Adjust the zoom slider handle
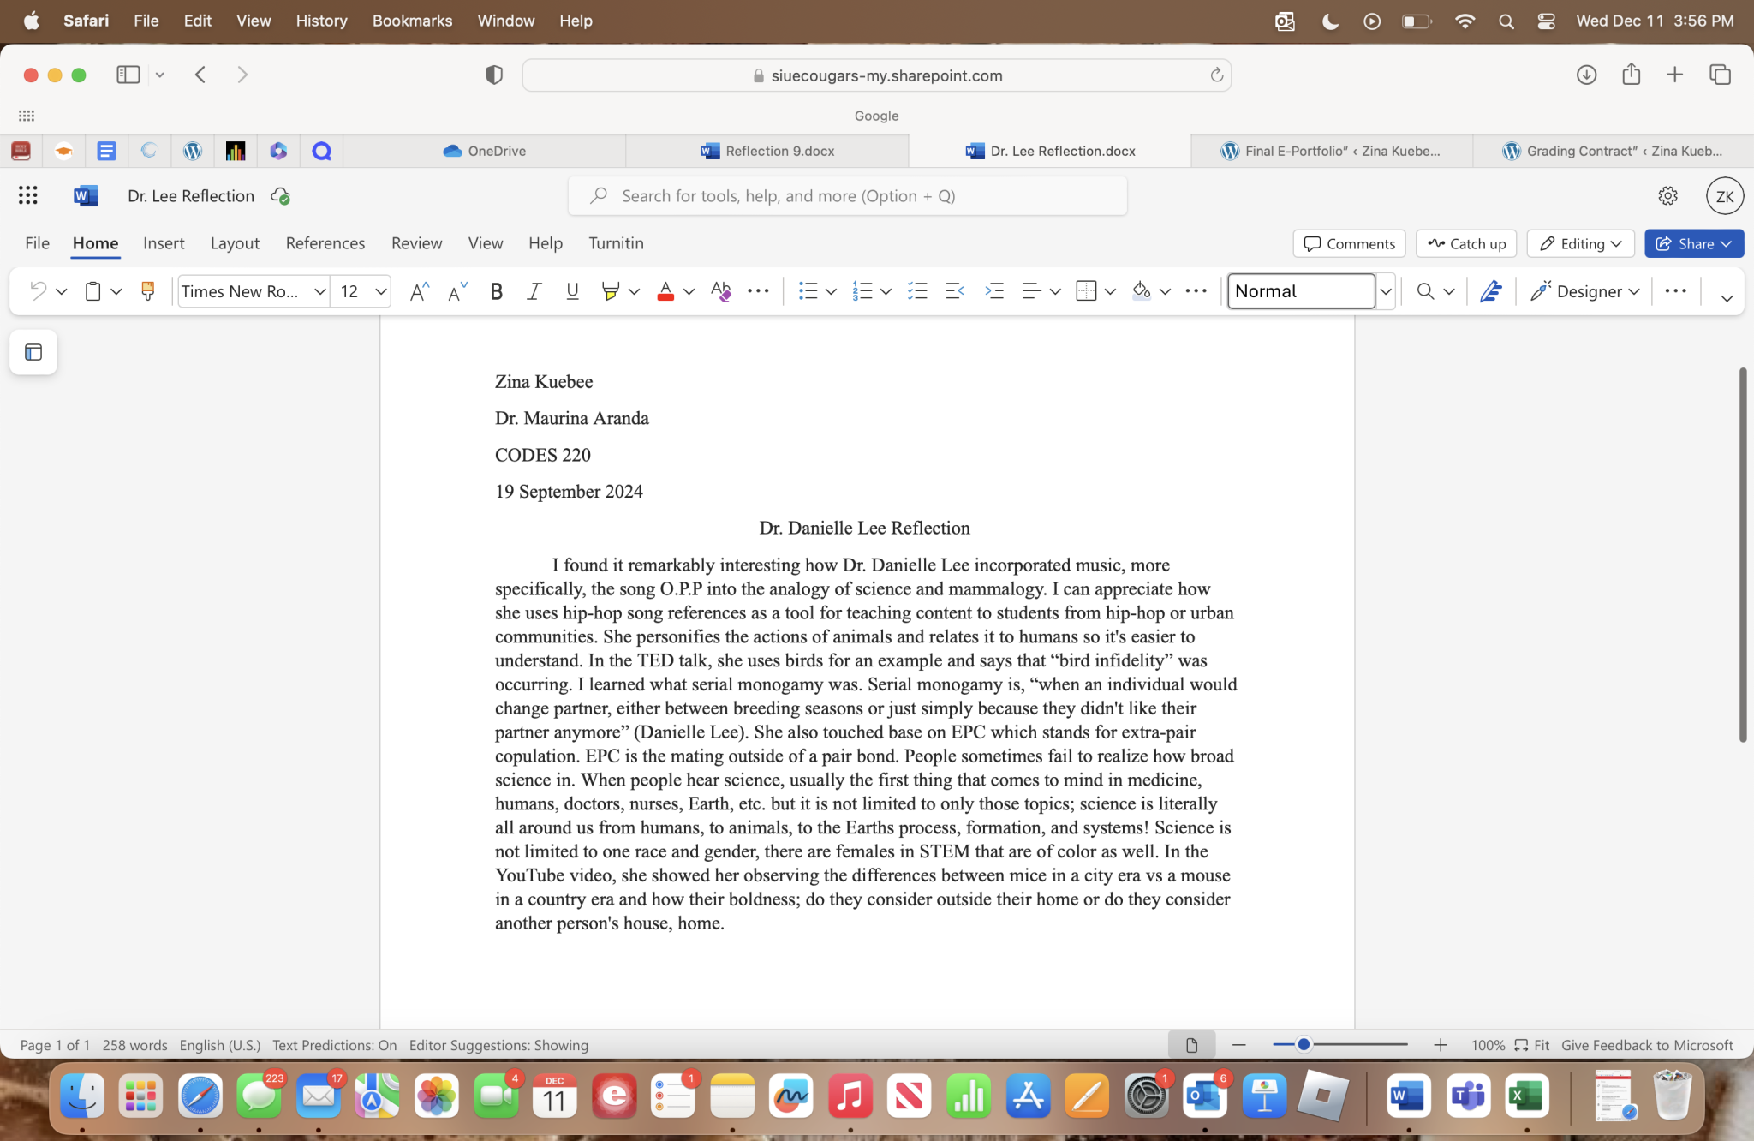Image resolution: width=1754 pixels, height=1141 pixels. pos(1304,1044)
